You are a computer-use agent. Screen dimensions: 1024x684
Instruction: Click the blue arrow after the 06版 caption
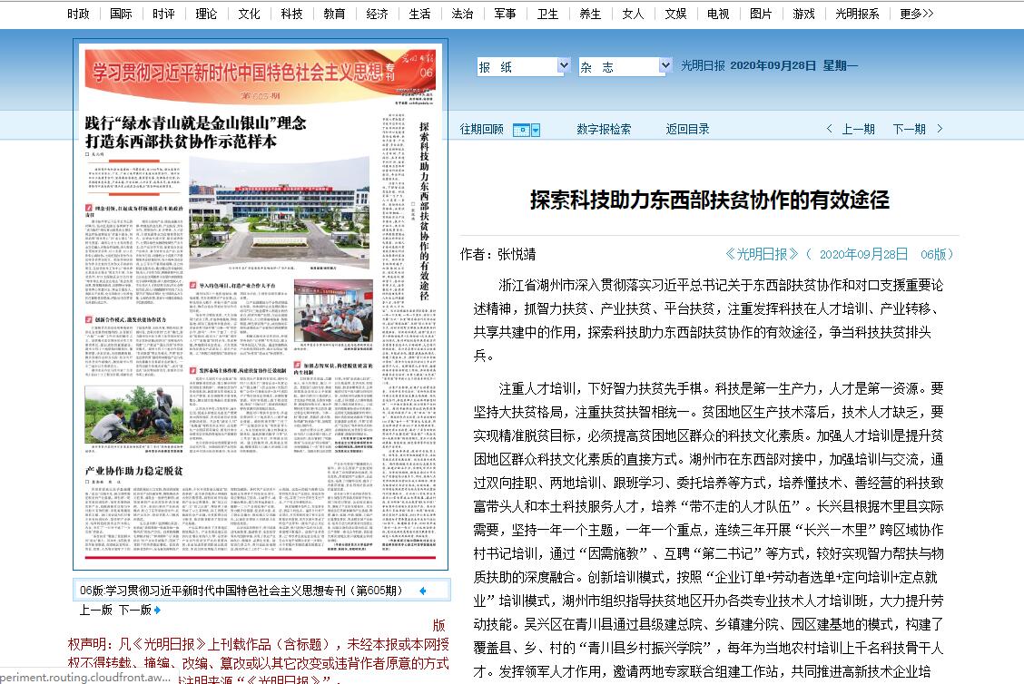pos(422,591)
